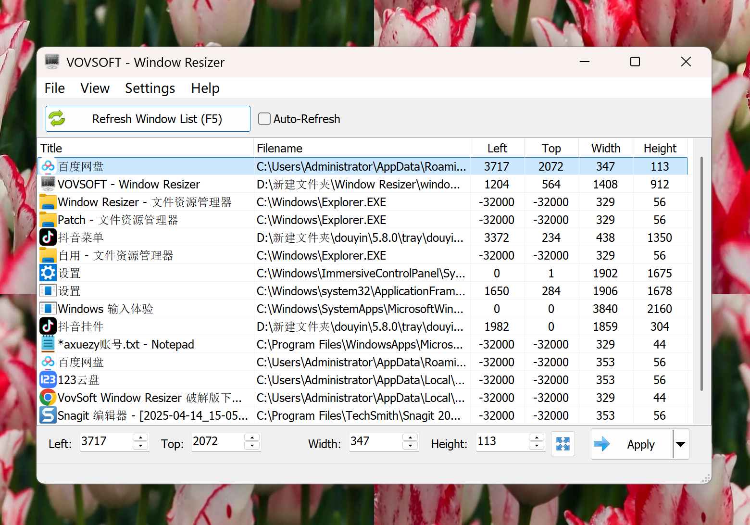The image size is (750, 525).
Task: Increase the Height value with the up arrow
Action: tap(537, 437)
